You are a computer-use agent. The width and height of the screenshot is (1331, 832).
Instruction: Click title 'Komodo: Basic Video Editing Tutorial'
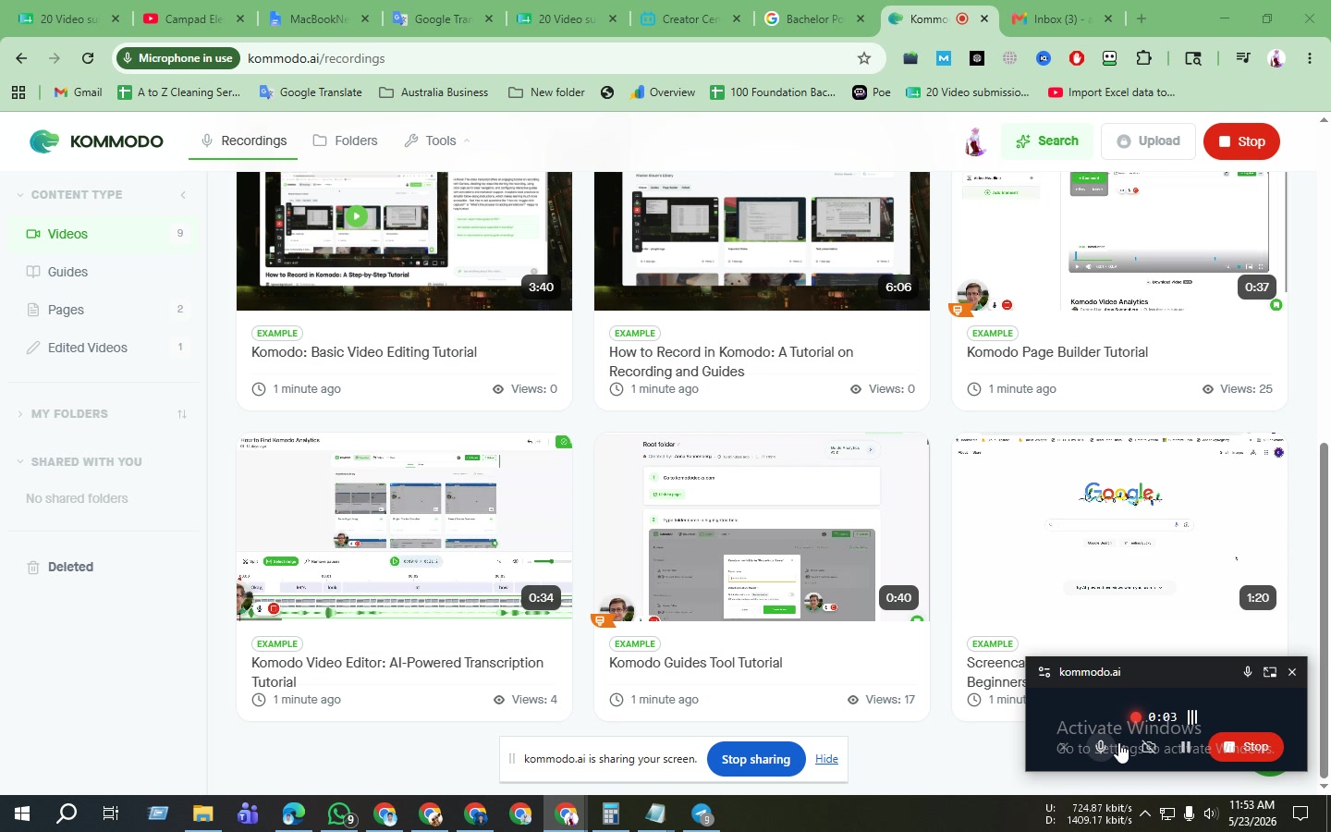pos(364,352)
